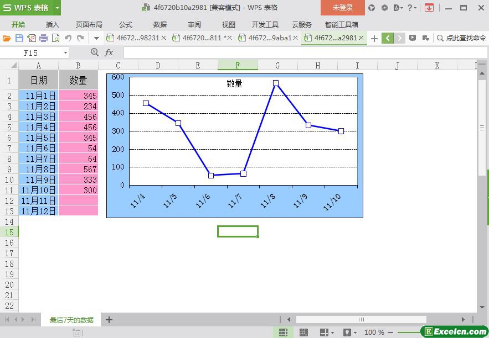Open print preview icon
This screenshot has width=489, height=338.
(x=55, y=38)
